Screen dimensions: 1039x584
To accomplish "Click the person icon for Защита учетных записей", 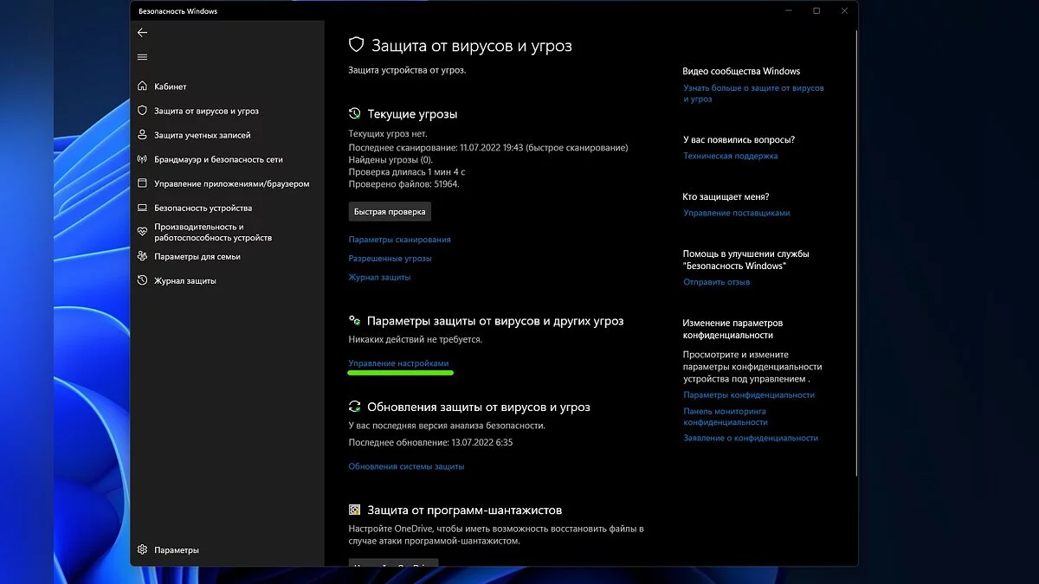I will pos(142,135).
